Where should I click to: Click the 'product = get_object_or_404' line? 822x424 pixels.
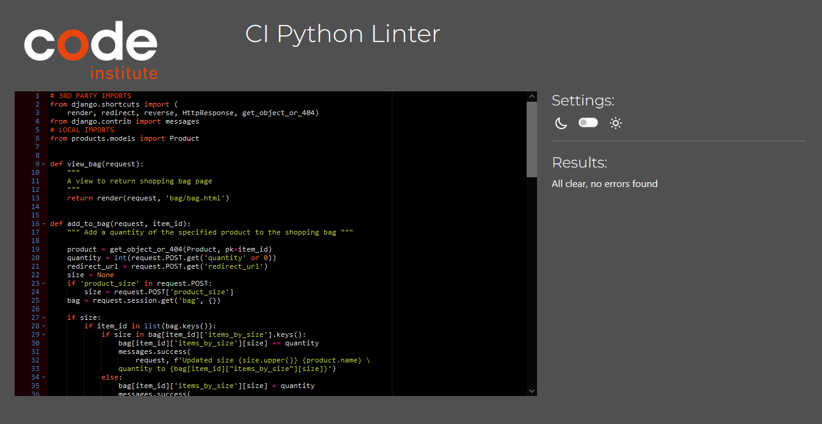pyautogui.click(x=170, y=249)
